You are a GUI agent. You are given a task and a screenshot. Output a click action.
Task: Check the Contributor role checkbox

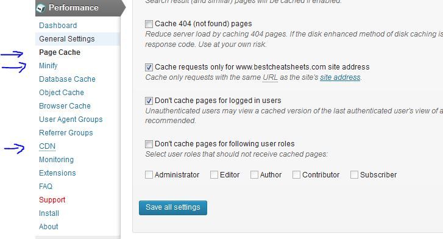point(296,175)
